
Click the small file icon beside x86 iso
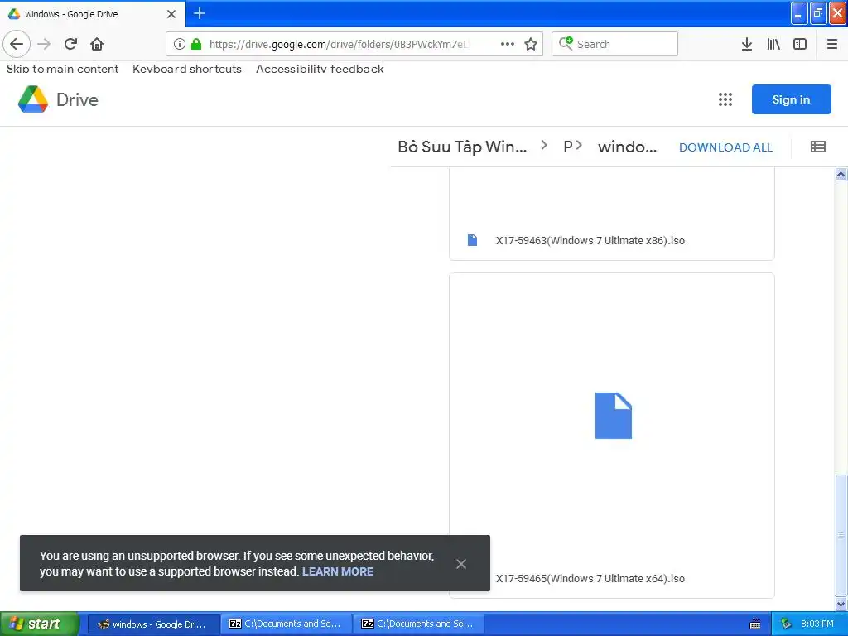pyautogui.click(x=472, y=240)
